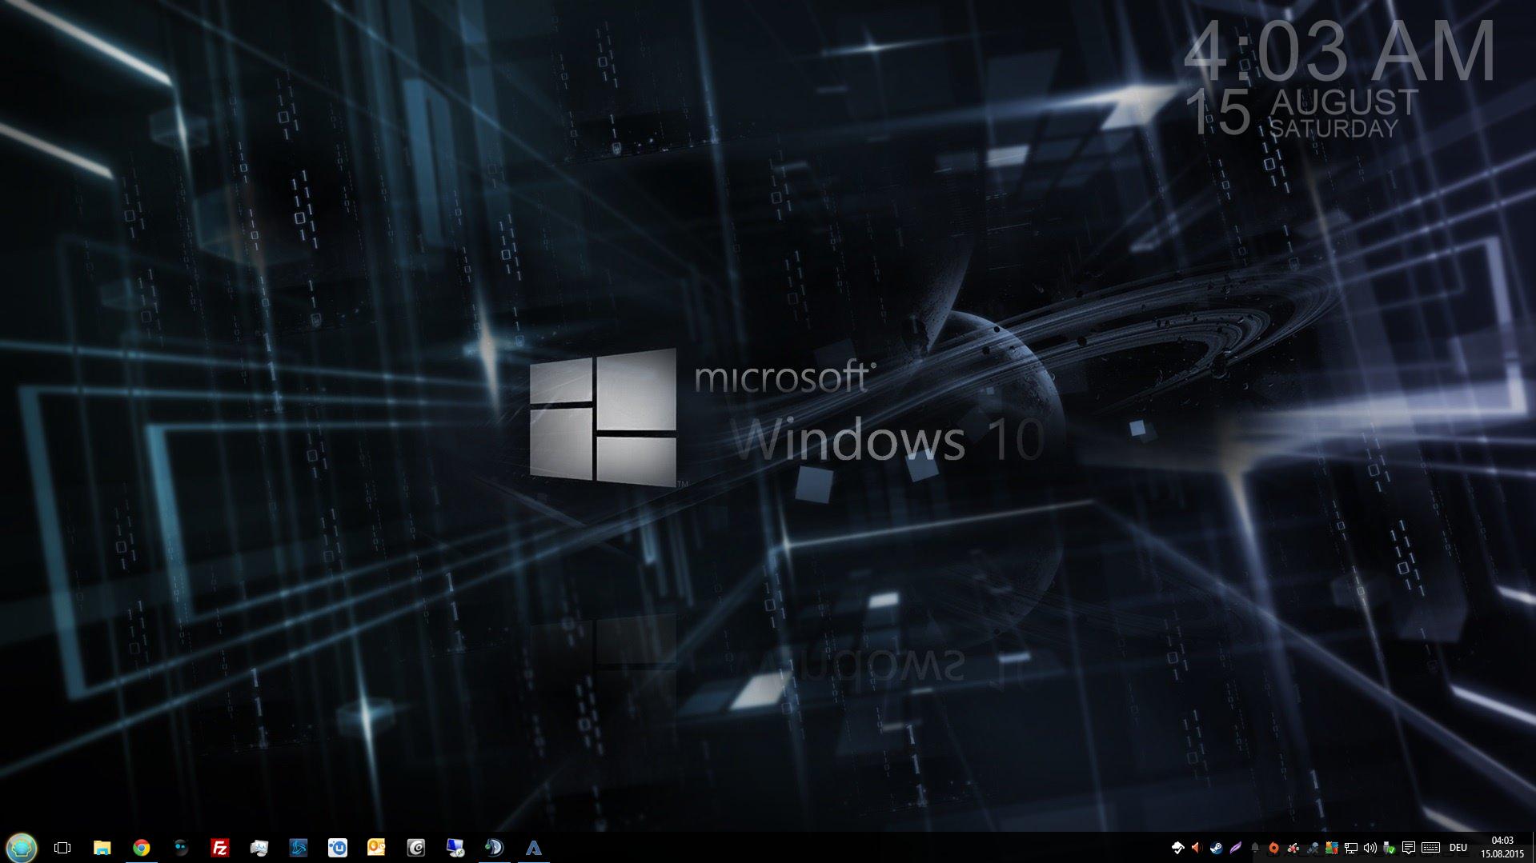The height and width of the screenshot is (863, 1536).
Task: Open the system volume speaker control
Action: pos(1370,848)
